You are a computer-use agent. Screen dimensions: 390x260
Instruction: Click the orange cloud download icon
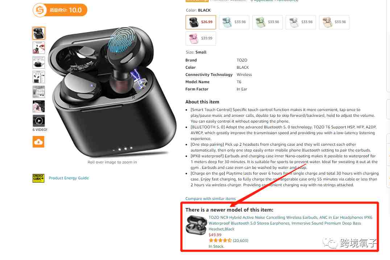pyautogui.click(x=38, y=142)
